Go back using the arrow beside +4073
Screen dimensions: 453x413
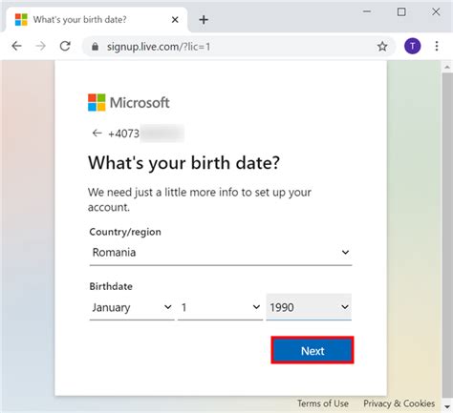click(97, 133)
